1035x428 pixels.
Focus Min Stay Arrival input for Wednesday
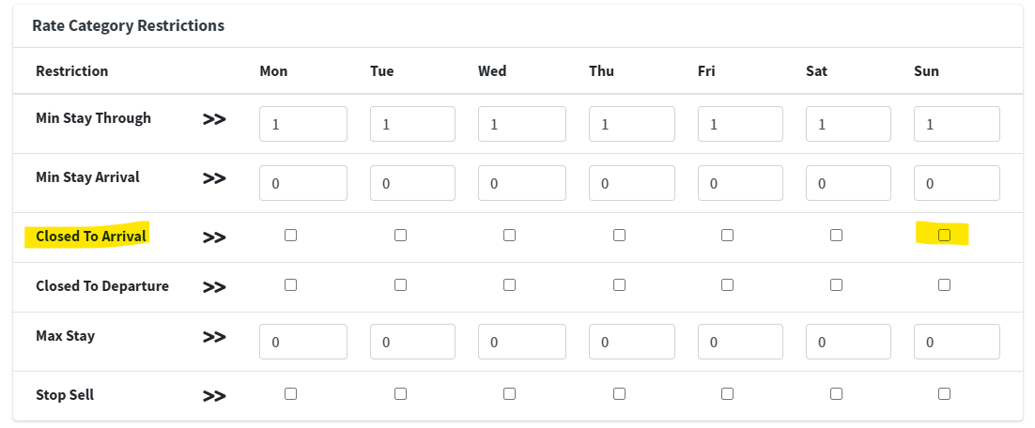pos(521,183)
